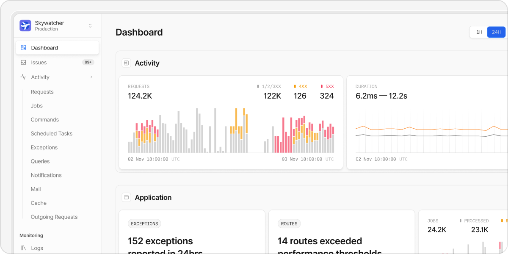508x254 pixels.
Task: Click the Application section window icon
Action: tap(126, 197)
